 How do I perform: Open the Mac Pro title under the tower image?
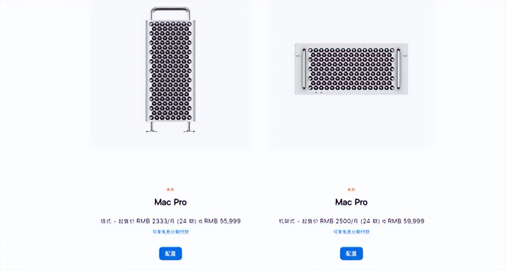coord(170,202)
